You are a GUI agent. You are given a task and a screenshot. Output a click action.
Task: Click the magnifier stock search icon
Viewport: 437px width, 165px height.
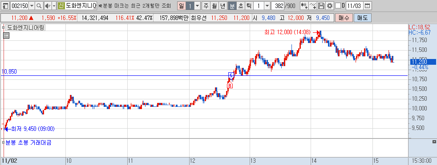coord(39,6)
